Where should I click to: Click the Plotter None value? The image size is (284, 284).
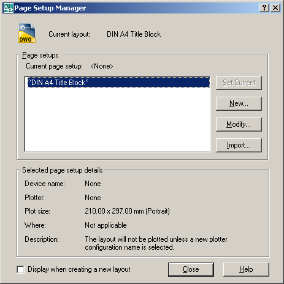pos(93,198)
